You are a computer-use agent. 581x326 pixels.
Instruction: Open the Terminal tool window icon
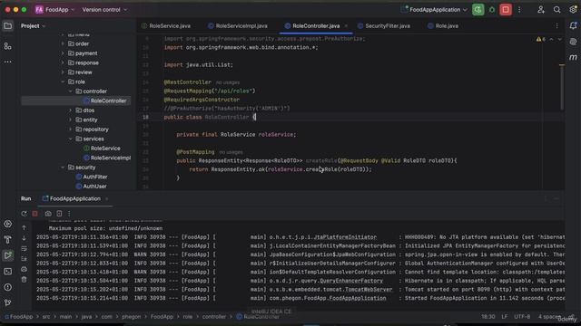click(x=8, y=272)
